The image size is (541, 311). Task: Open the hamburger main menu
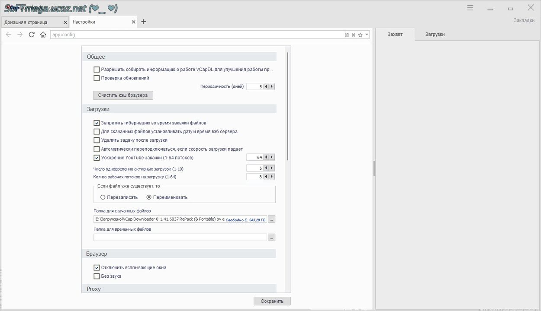(x=470, y=8)
